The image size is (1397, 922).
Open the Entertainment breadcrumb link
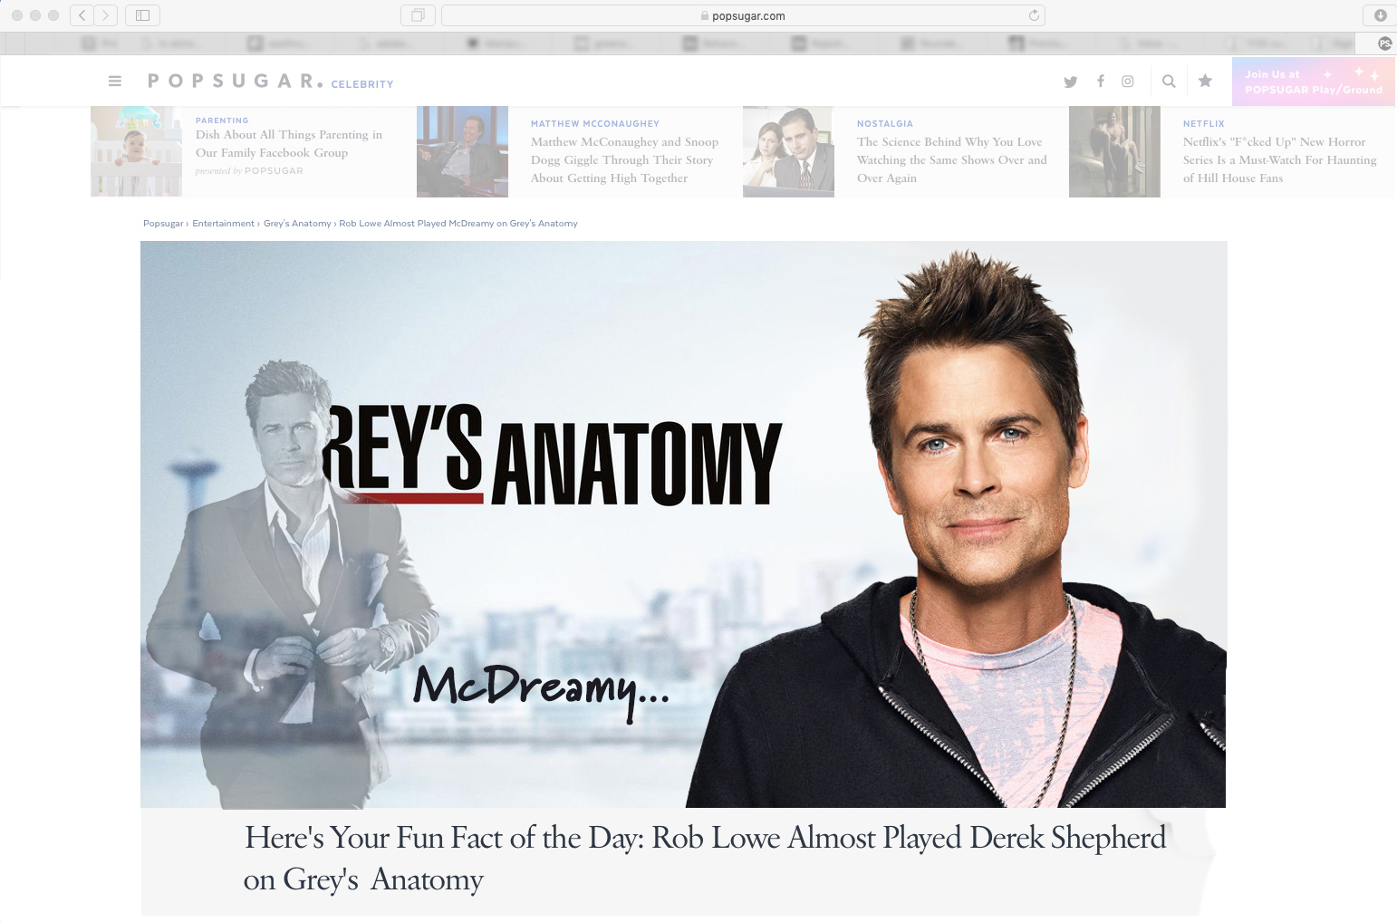click(x=223, y=224)
